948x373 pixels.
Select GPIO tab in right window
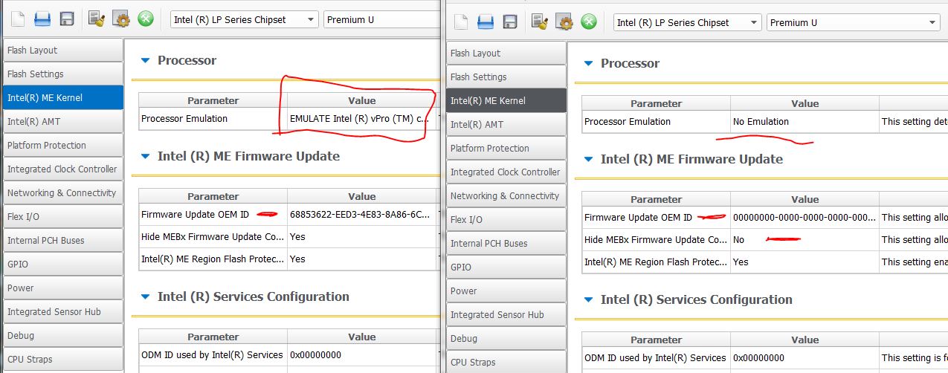[506, 267]
